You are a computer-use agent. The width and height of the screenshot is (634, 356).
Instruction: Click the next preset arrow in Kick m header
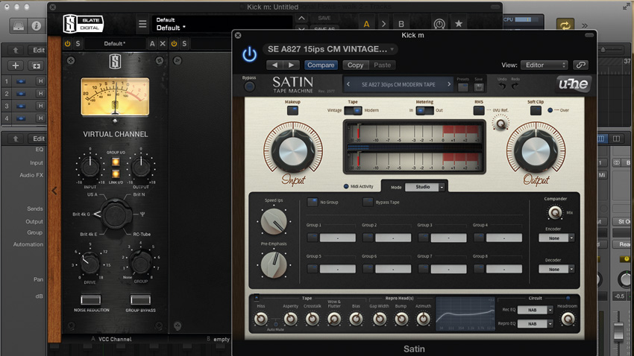point(291,65)
